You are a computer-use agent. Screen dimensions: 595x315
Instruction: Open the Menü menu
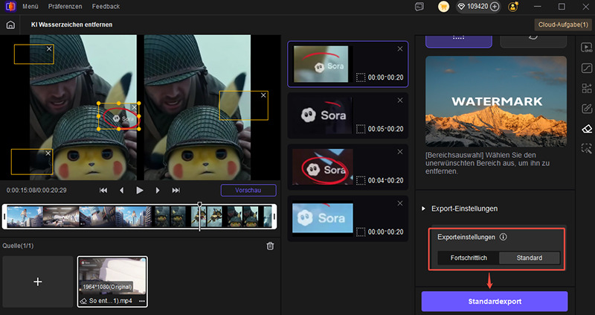tap(30, 7)
